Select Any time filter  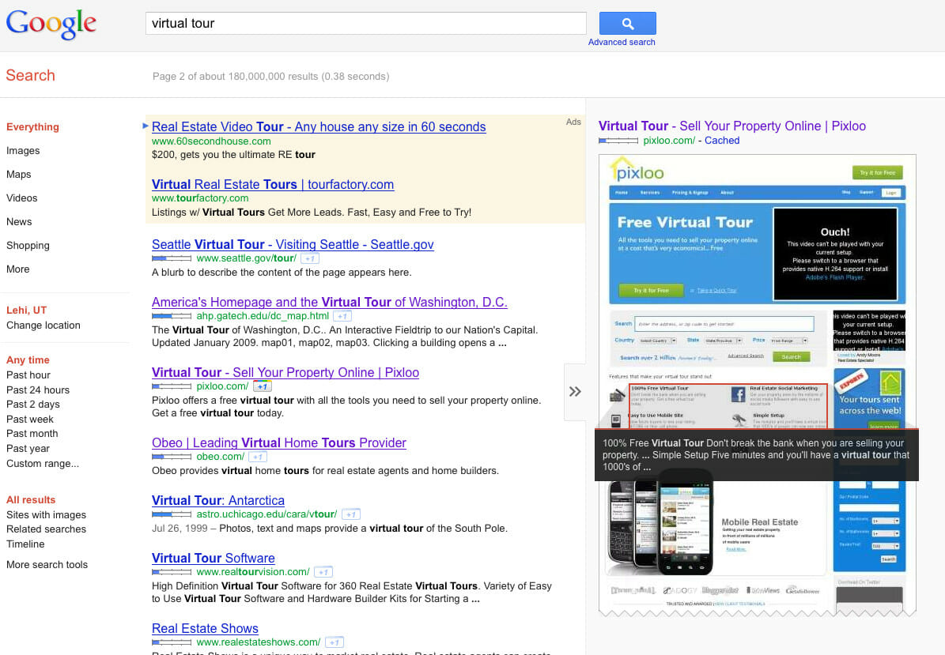[x=28, y=360]
